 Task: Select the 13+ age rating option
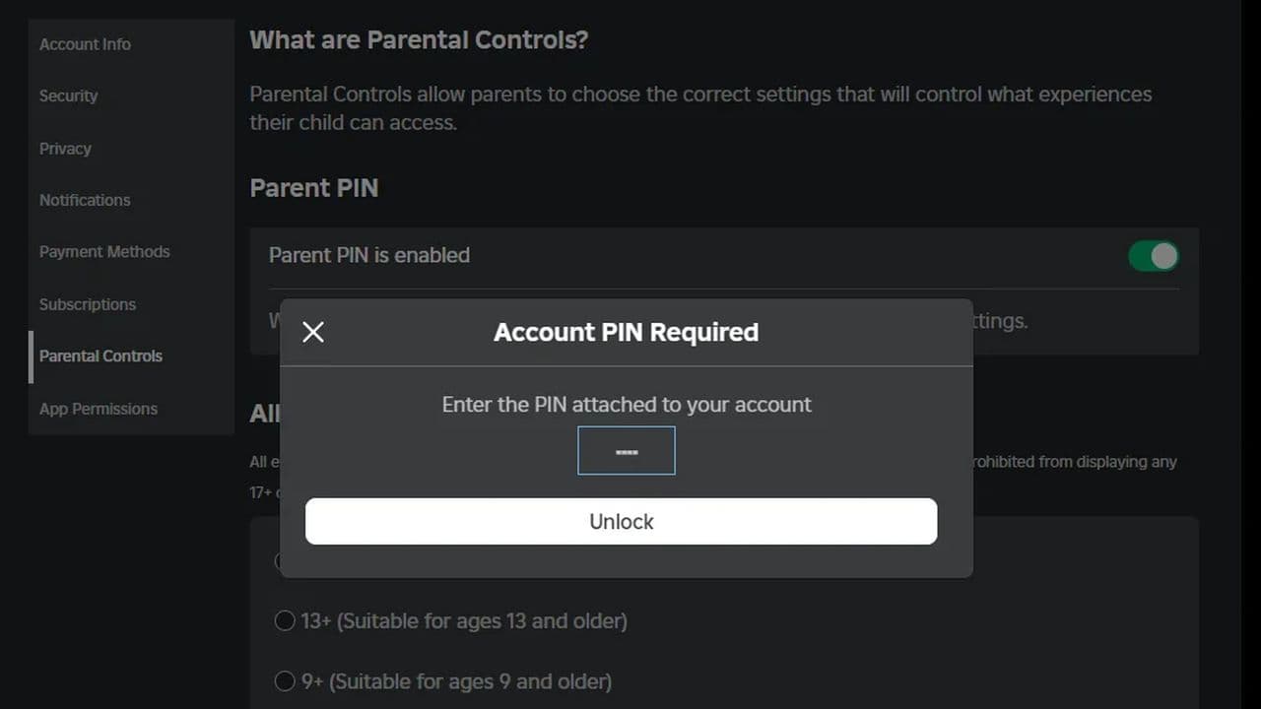click(x=285, y=621)
